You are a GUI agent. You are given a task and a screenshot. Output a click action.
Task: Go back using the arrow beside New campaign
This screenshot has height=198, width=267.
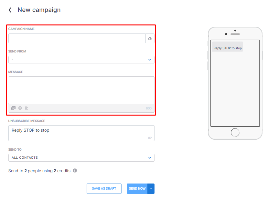coord(11,10)
